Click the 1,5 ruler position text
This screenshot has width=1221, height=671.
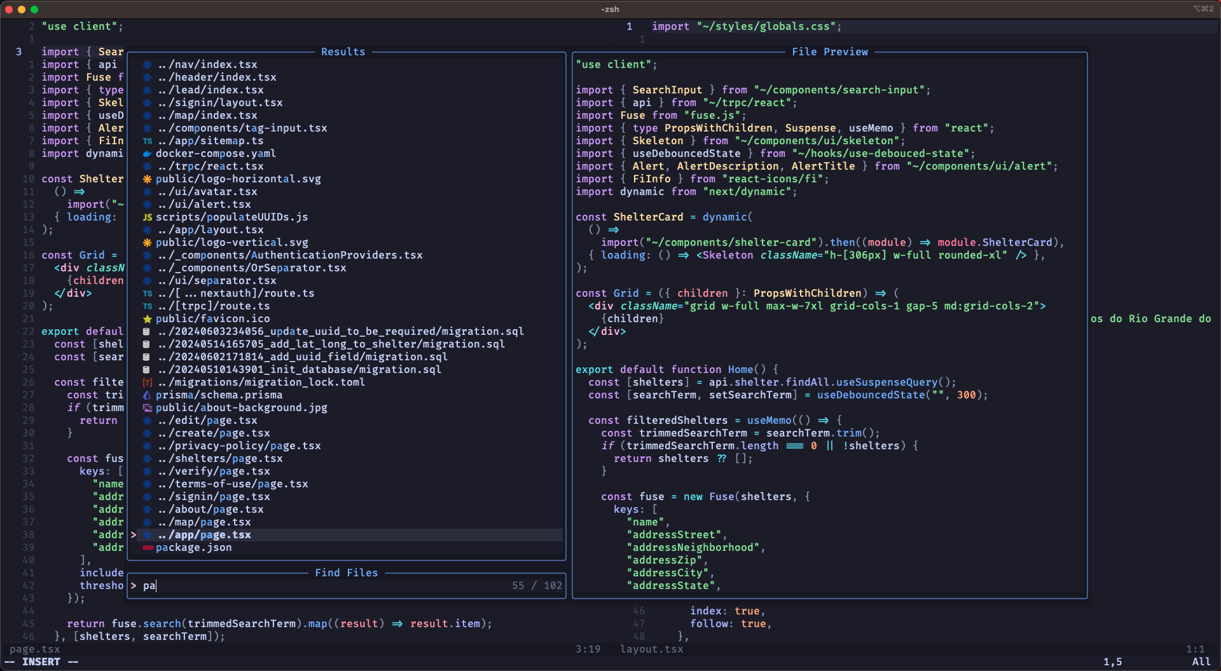click(x=1113, y=662)
